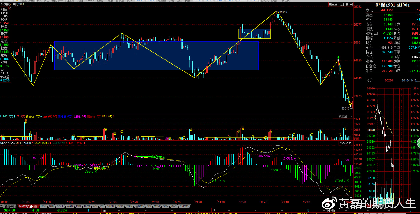Switch to the ASI indicator tab
Screen dimensions: 420x214
(95, 206)
